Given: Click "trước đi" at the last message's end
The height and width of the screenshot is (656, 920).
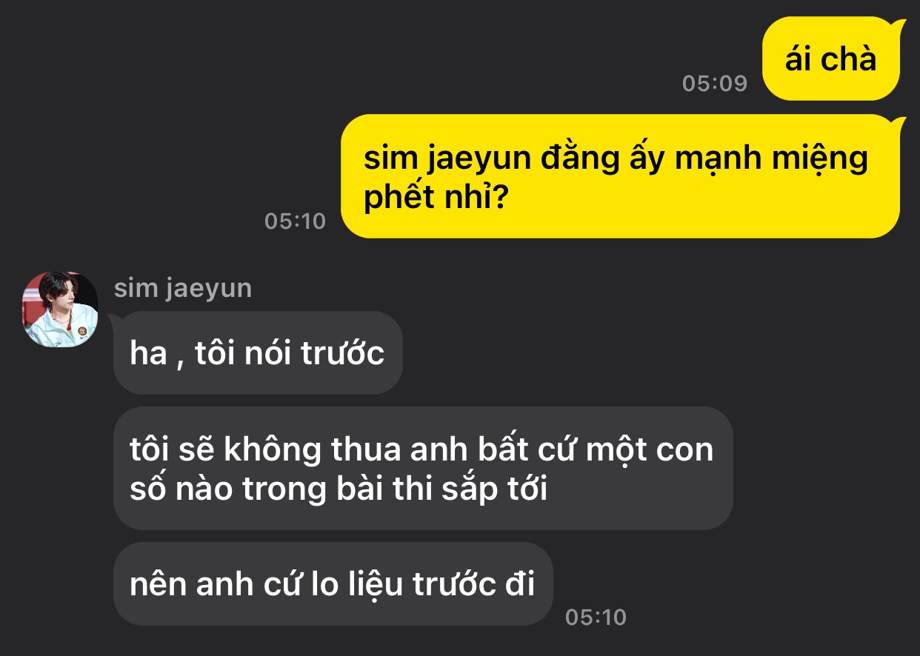Looking at the screenshot, I should pyautogui.click(x=473, y=585).
